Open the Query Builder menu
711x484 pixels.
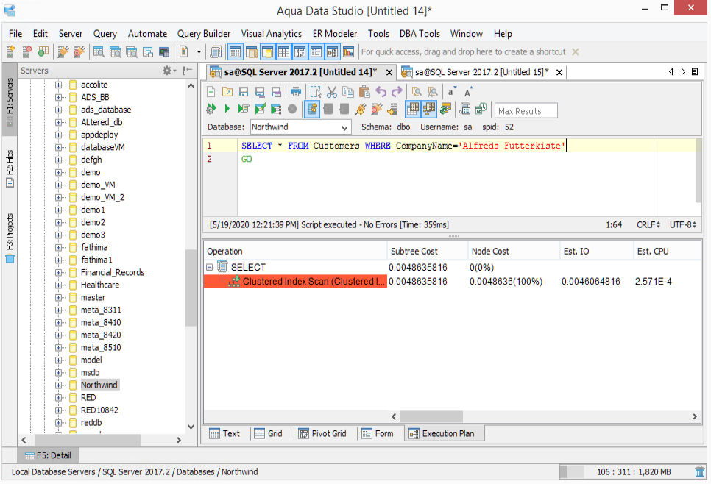[x=204, y=34]
